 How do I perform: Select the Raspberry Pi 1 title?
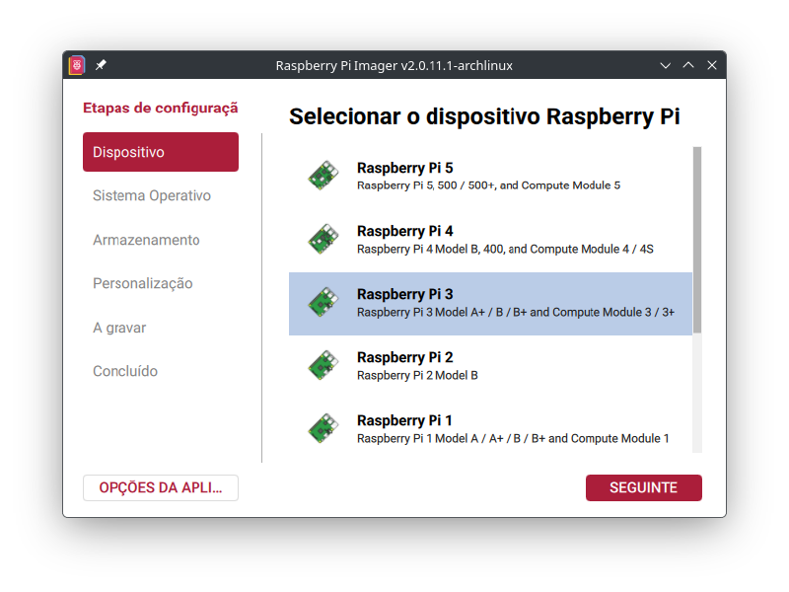[404, 420]
